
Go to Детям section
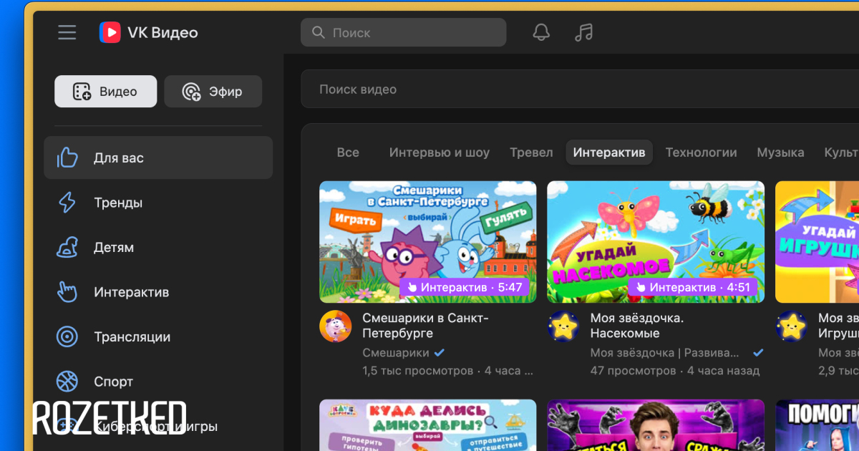(x=114, y=248)
